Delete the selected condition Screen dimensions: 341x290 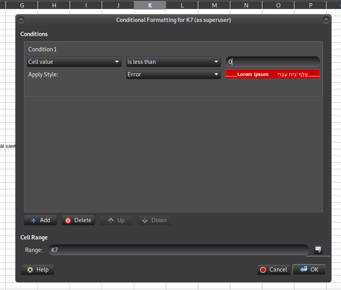(x=78, y=220)
